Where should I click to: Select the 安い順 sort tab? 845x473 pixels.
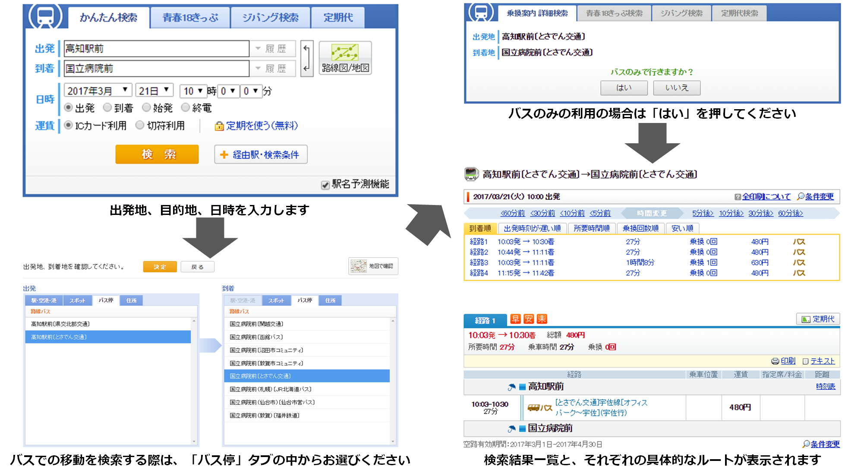[682, 228]
